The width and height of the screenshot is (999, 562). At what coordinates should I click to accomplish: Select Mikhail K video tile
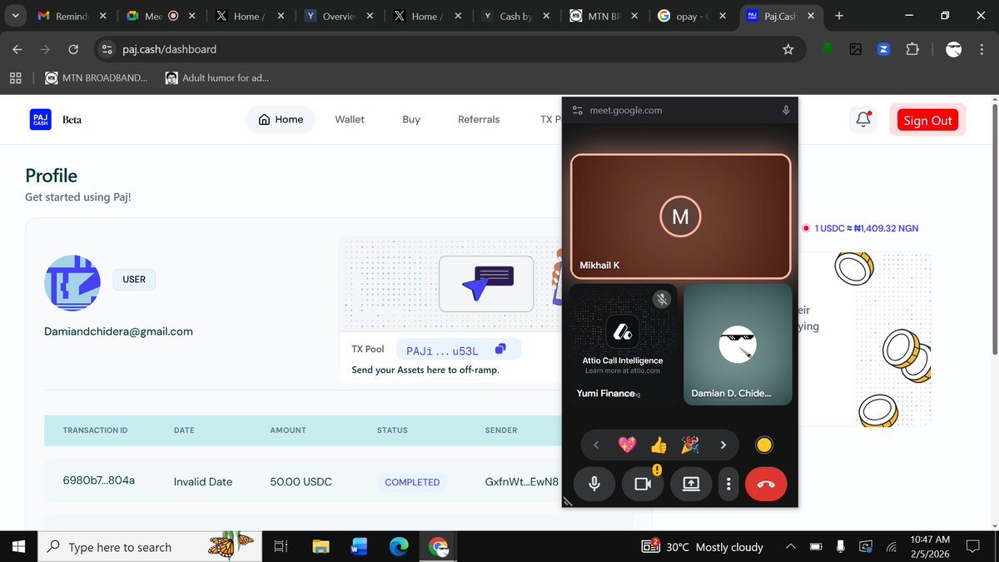click(x=680, y=216)
